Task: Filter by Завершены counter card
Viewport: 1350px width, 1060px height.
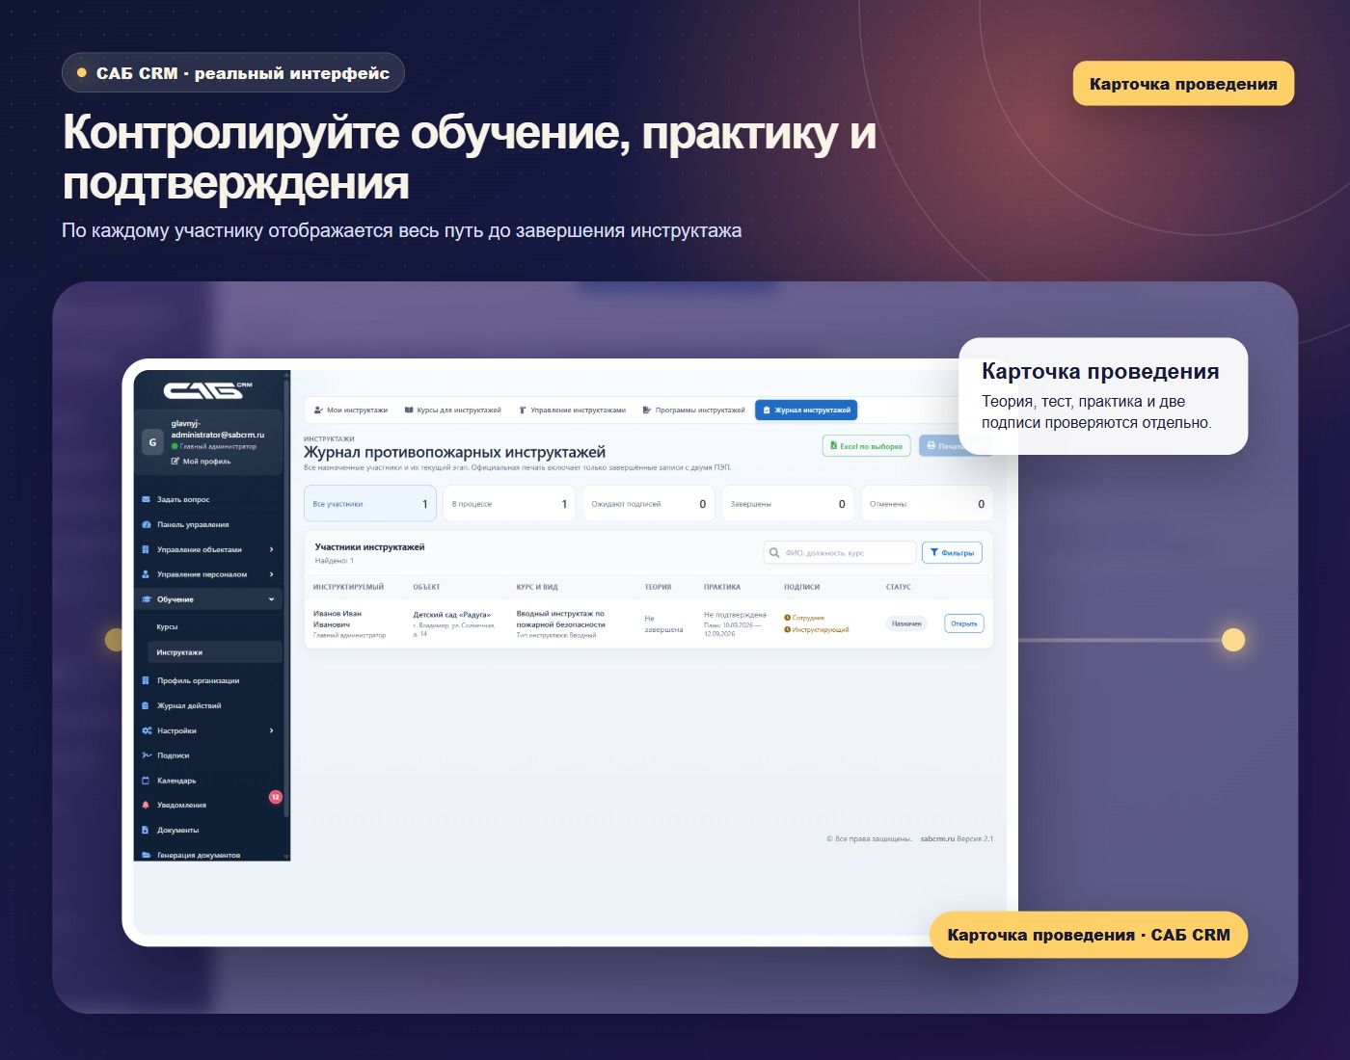Action: pos(788,503)
